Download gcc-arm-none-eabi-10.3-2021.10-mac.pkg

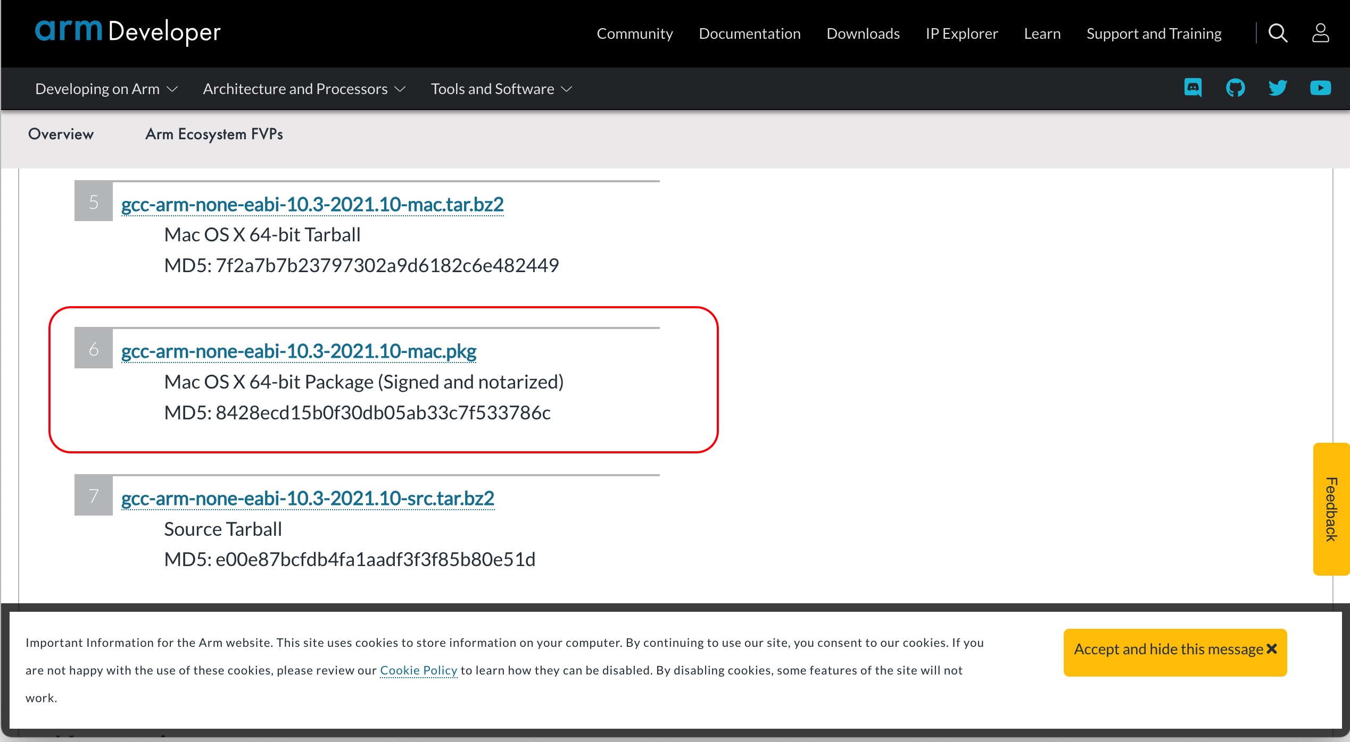[x=299, y=351]
